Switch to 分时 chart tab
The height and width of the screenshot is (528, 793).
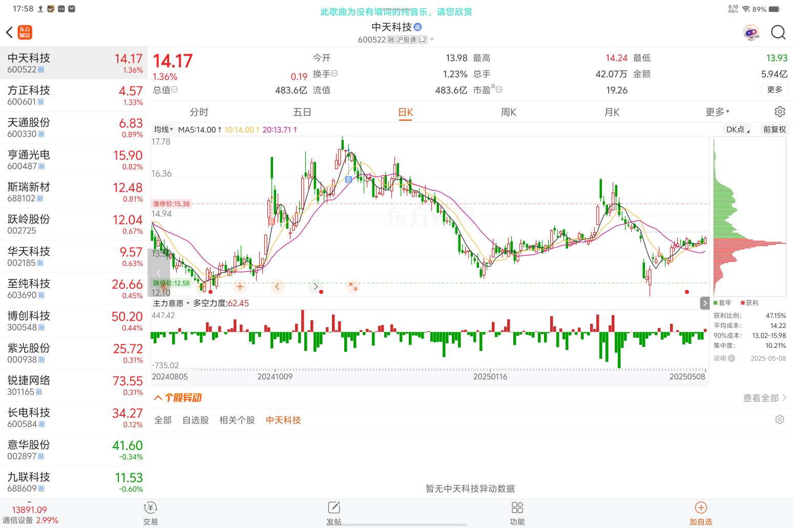click(199, 112)
